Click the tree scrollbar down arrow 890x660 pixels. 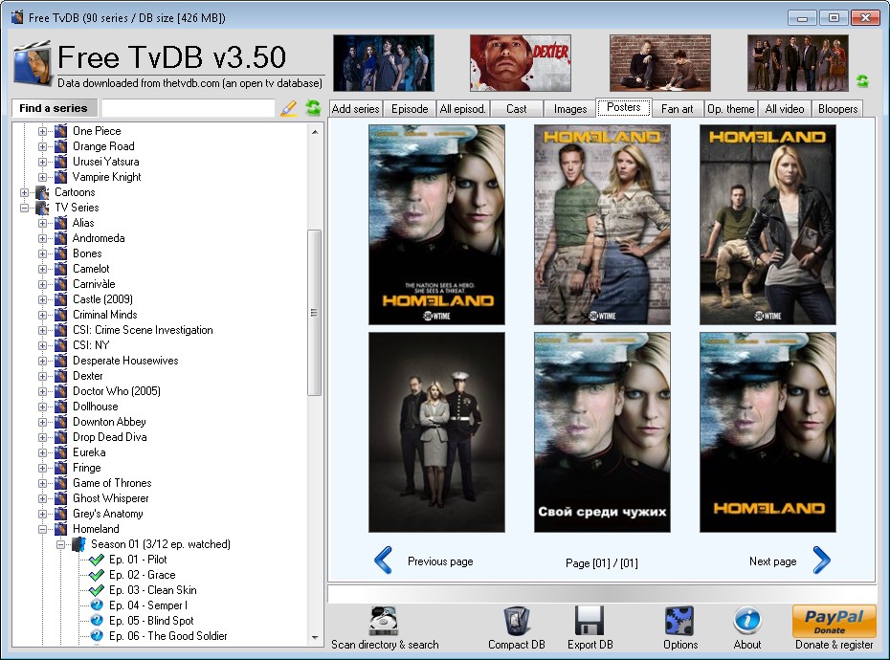click(315, 638)
